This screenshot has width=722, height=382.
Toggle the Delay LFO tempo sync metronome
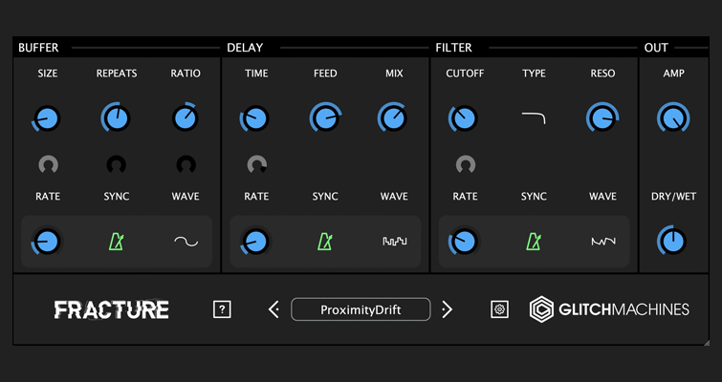tap(325, 242)
